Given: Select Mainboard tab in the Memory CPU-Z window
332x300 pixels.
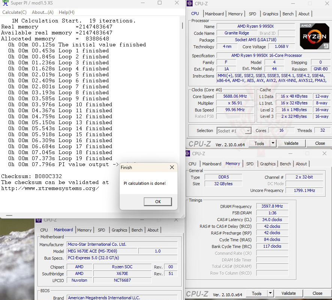Looking at the screenshot, I should pos(212,164).
